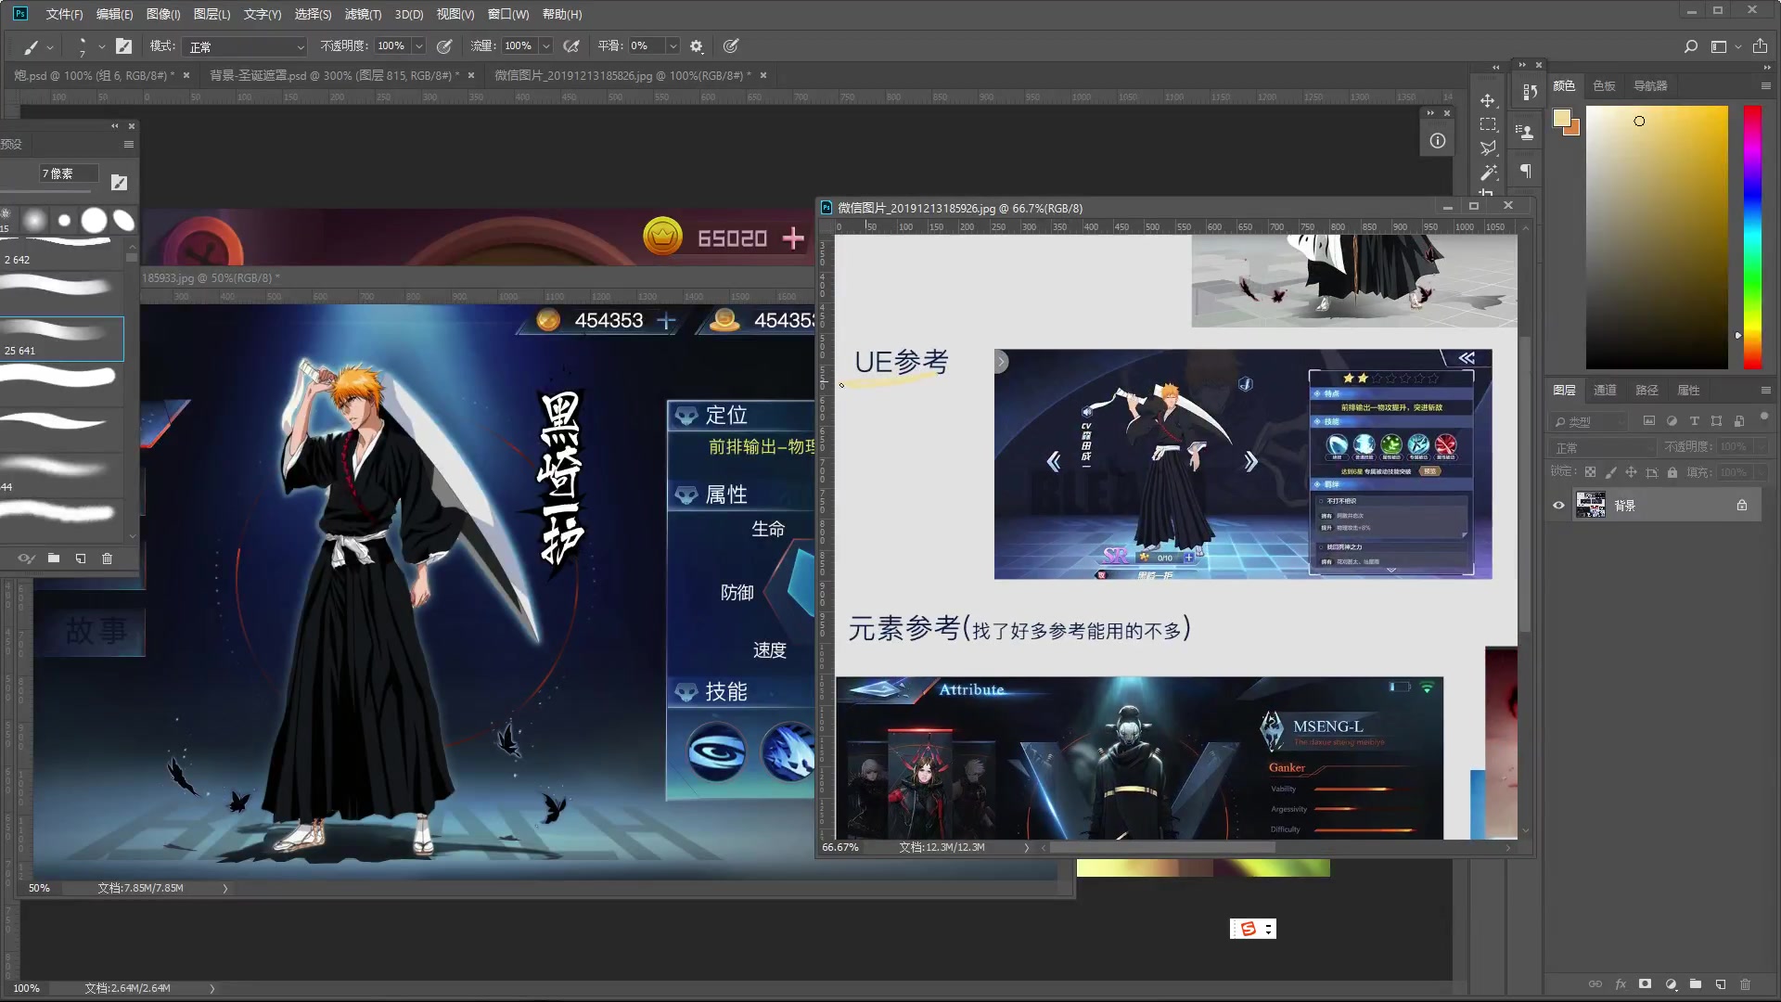
Task: Open the color panel flyout menu
Action: coord(1766,85)
